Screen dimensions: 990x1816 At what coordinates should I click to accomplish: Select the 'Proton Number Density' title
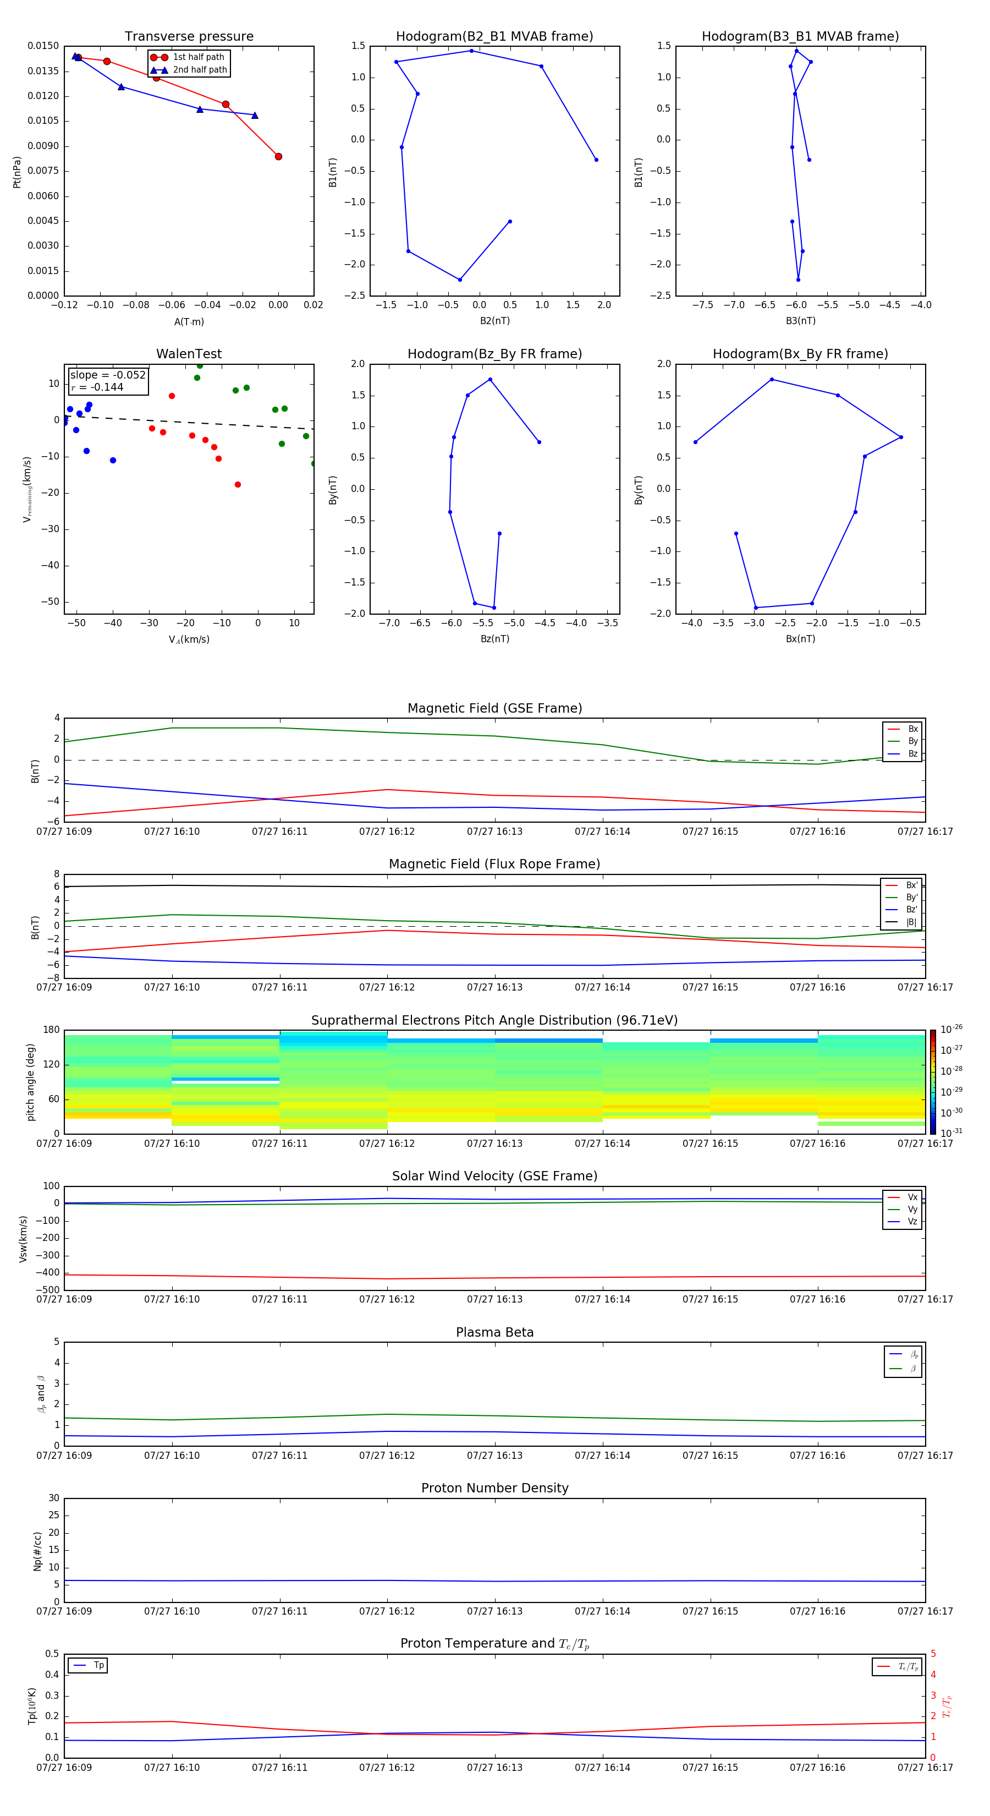(494, 1488)
